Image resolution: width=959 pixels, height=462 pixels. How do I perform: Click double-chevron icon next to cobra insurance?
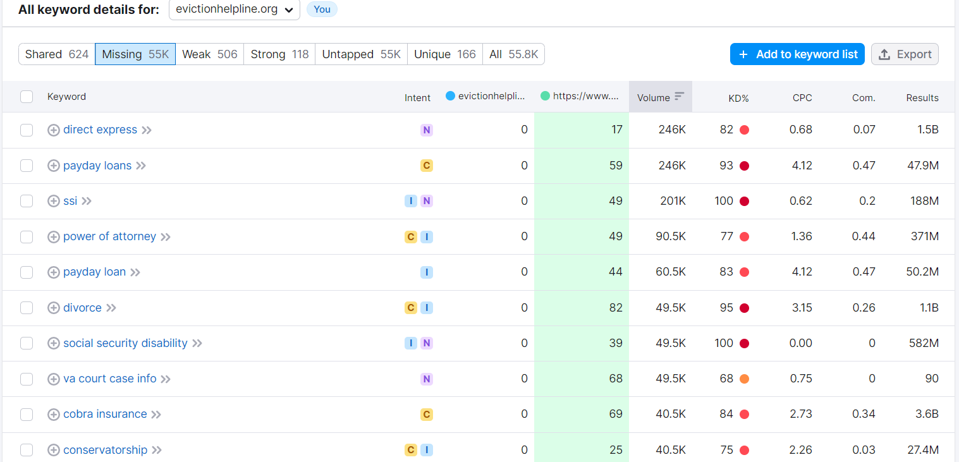156,415
